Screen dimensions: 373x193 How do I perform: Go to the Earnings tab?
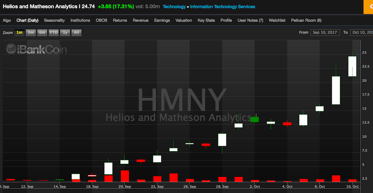[162, 20]
